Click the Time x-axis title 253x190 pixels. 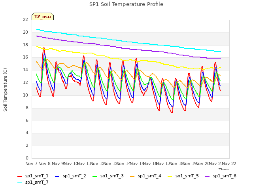224,169
